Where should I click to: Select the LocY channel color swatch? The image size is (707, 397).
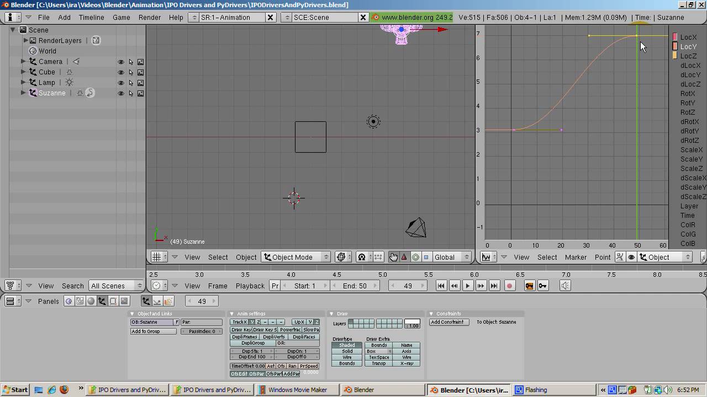coord(675,46)
